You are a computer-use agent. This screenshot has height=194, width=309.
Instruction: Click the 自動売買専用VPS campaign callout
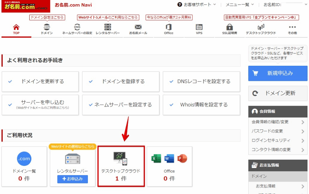pos(261,17)
